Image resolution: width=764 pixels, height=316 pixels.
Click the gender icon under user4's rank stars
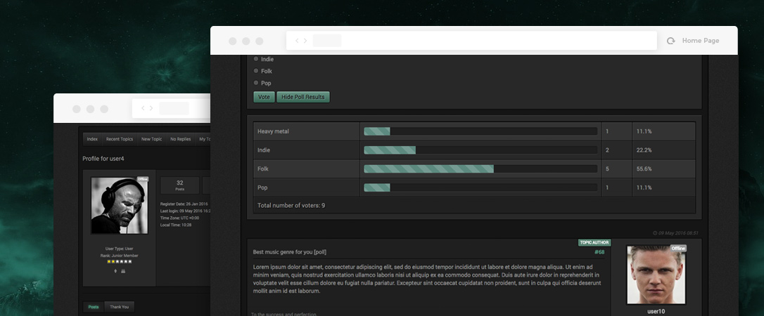coord(115,271)
